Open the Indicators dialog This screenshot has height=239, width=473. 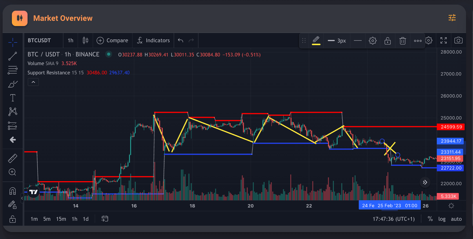(153, 41)
